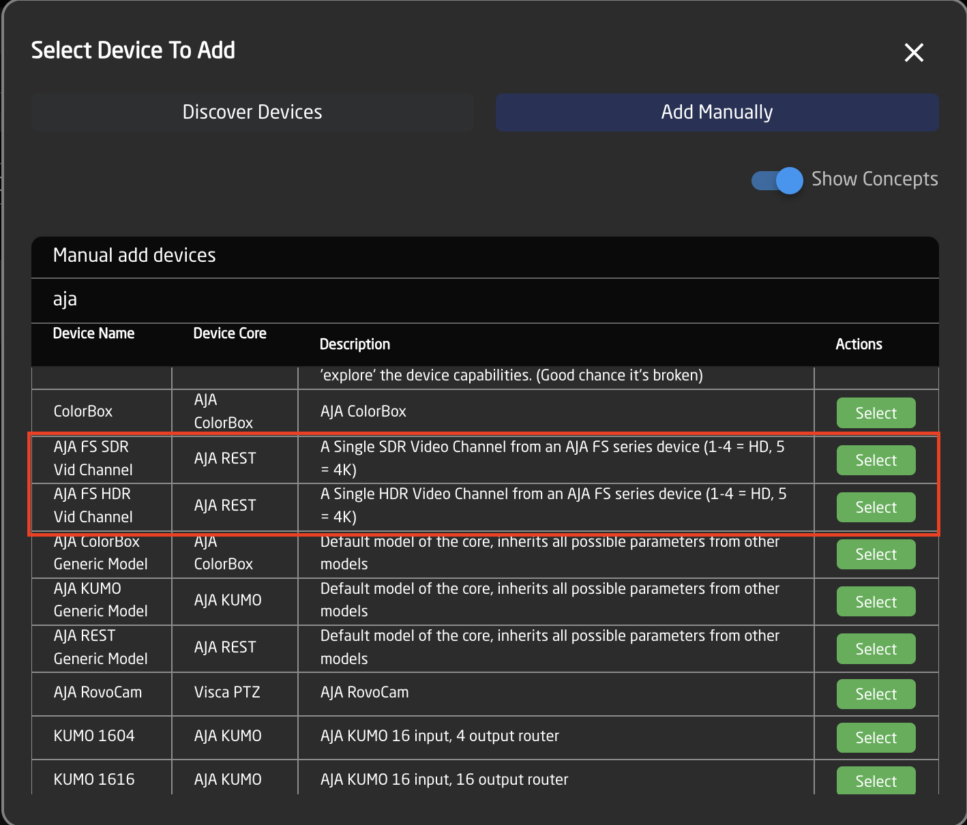
Task: Toggle the Show Concepts switch
Action: coord(778,181)
